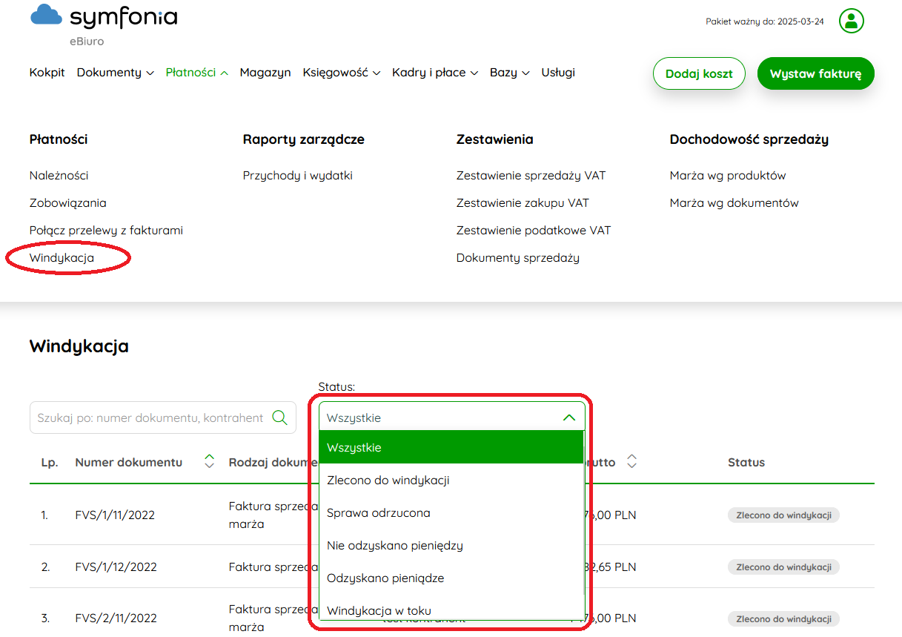Image resolution: width=902 pixels, height=637 pixels.
Task: Click the Wystaw fakturę button
Action: (x=815, y=73)
